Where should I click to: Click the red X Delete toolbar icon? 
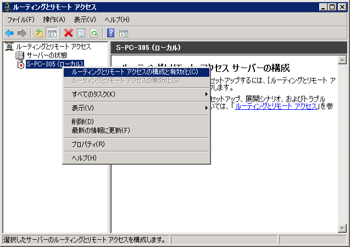[69, 33]
